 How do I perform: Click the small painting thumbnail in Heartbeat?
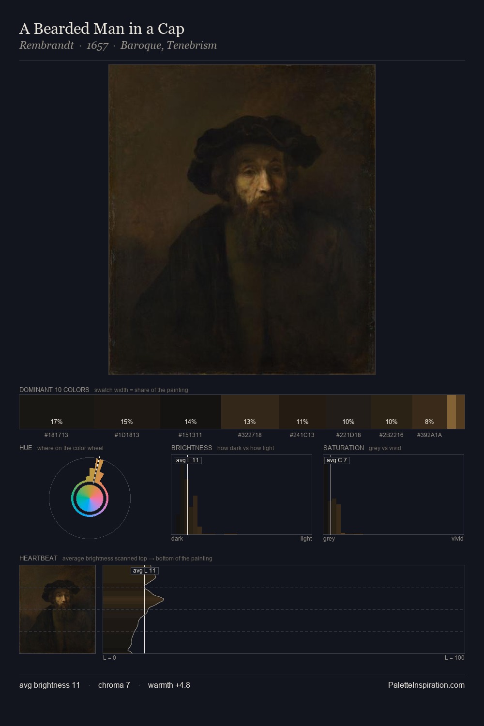[x=58, y=609]
